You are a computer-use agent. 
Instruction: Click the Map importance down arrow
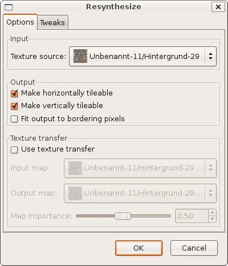[x=212, y=219]
